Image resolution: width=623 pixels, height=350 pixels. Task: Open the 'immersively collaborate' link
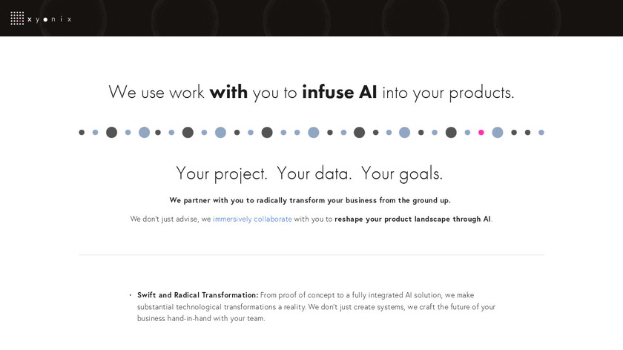(x=252, y=219)
